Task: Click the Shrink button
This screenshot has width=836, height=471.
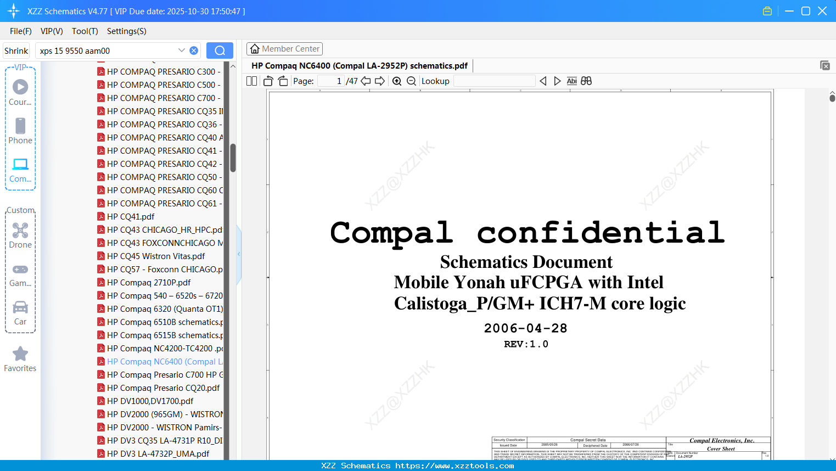Action: (16, 51)
